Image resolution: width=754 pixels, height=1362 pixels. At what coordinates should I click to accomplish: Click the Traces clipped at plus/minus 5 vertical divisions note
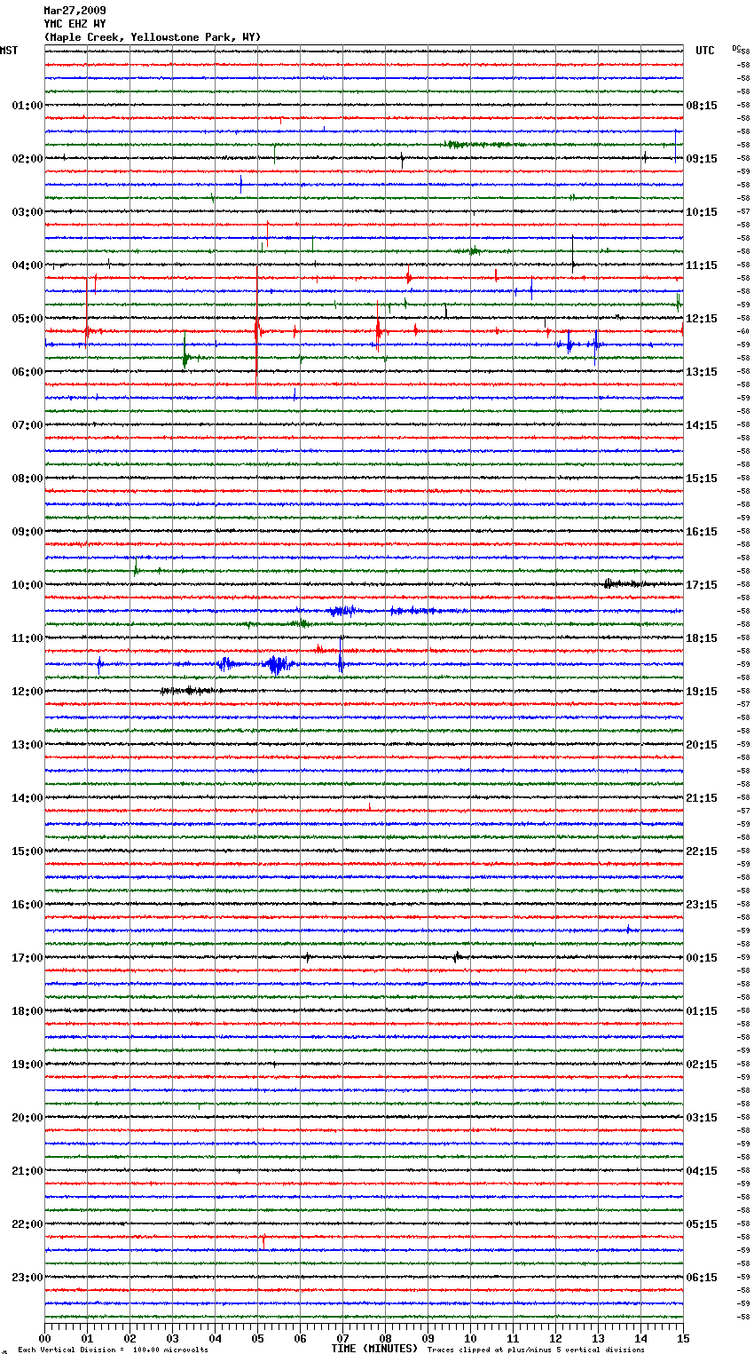pyautogui.click(x=536, y=1350)
